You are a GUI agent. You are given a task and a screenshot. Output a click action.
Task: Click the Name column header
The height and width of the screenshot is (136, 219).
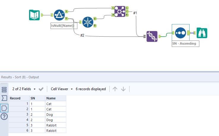pyautogui.click(x=56, y=98)
